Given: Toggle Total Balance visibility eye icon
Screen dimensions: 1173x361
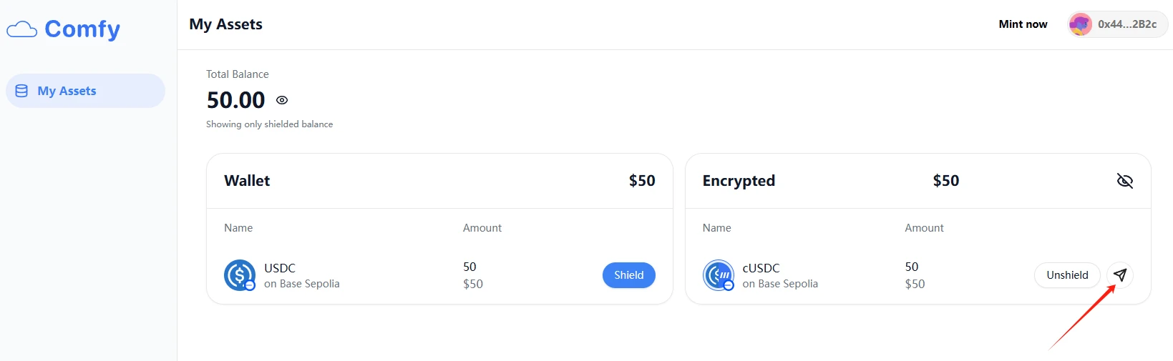Looking at the screenshot, I should click(x=282, y=100).
